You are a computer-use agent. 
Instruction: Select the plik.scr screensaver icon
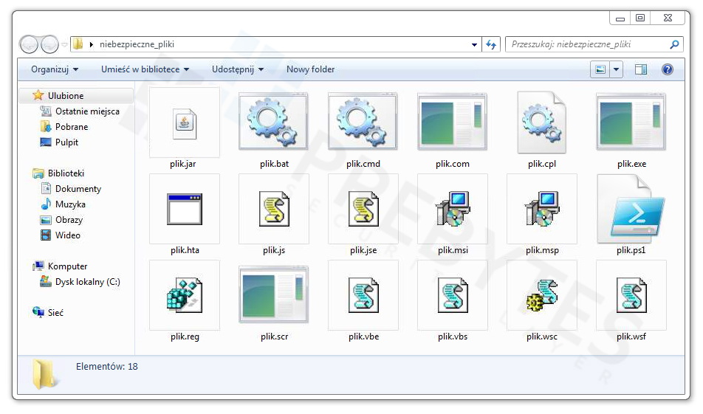click(x=273, y=294)
